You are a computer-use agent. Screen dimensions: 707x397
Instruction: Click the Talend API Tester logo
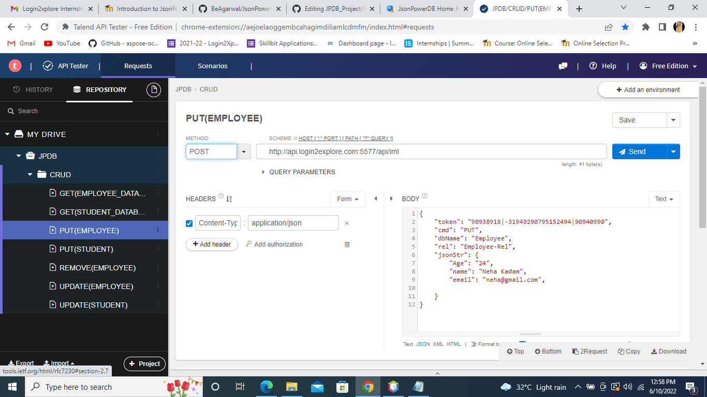click(x=14, y=66)
